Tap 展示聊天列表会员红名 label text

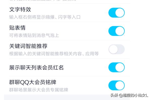36,67
